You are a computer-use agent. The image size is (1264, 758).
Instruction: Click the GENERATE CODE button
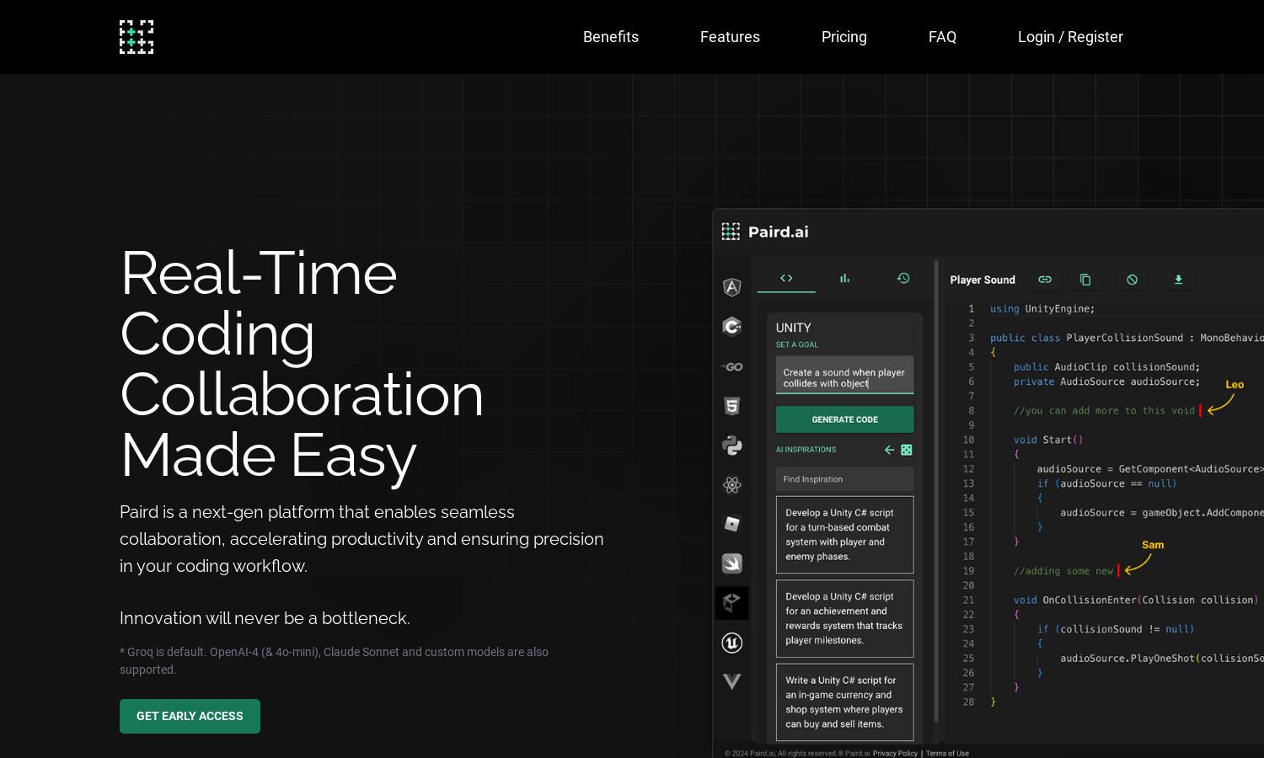click(844, 419)
